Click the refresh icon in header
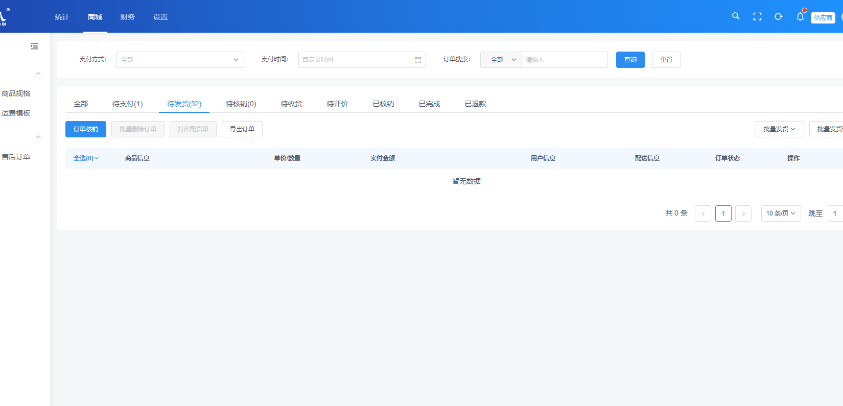The height and width of the screenshot is (406, 843). pyautogui.click(x=779, y=17)
